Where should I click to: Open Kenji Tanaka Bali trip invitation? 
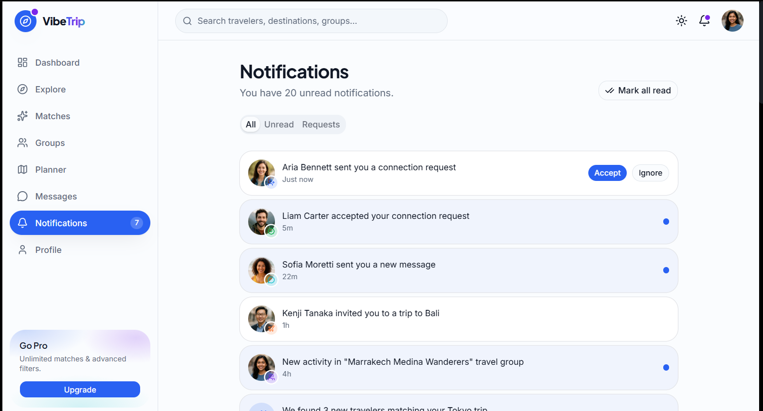459,319
